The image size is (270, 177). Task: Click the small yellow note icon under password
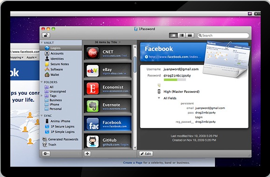[159, 85]
